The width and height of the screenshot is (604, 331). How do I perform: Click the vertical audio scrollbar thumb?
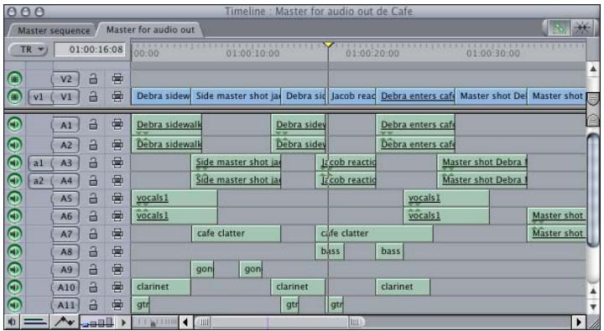(x=592, y=190)
